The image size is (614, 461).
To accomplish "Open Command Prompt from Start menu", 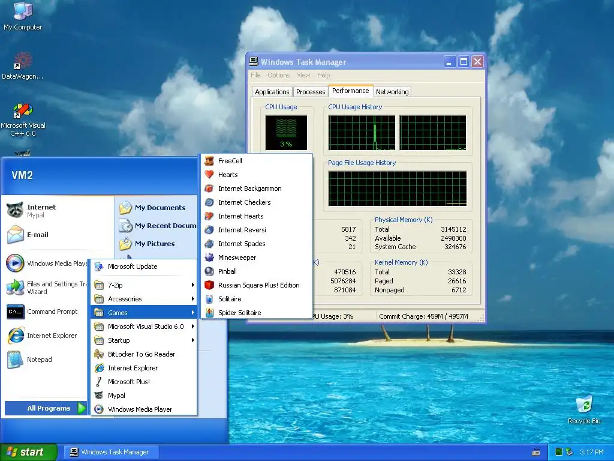I will pos(46,312).
